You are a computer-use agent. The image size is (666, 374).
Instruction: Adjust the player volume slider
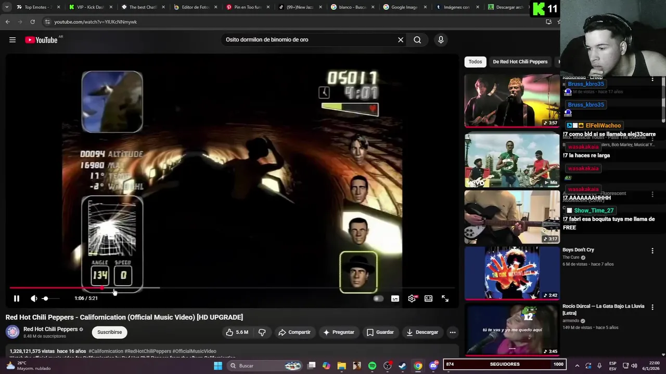(x=51, y=299)
